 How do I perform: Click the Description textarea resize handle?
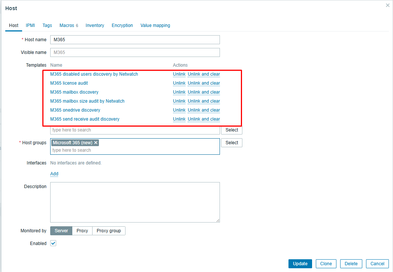click(218, 220)
